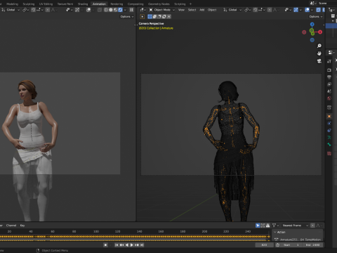Choose set-new-selection mode icon
The width and height of the screenshot is (337, 253).
(150, 17)
